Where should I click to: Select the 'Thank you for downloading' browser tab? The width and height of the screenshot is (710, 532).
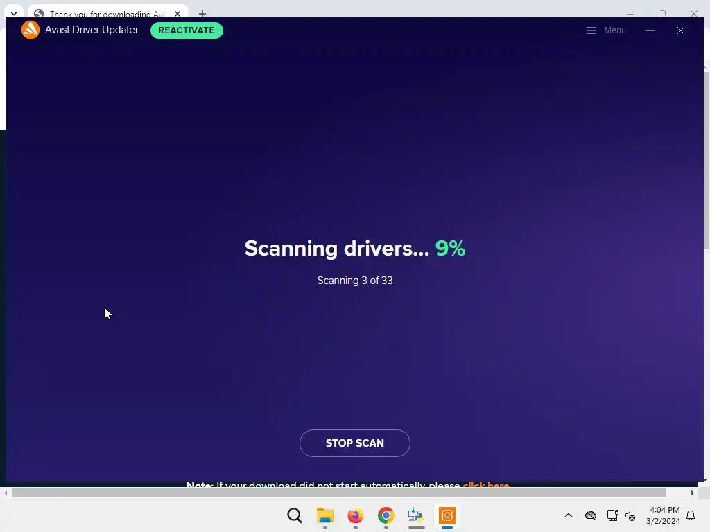107,14
